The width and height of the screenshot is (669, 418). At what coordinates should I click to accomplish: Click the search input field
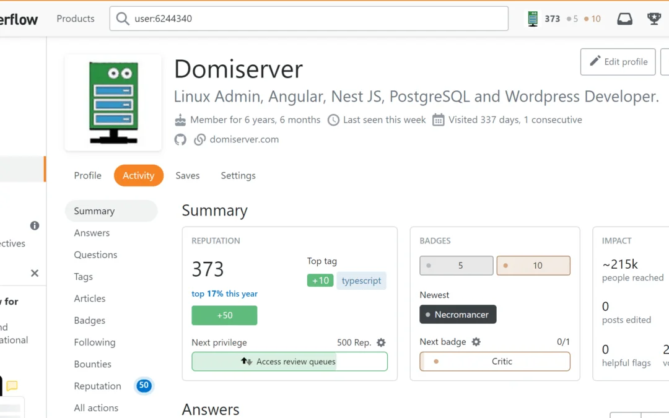[316, 19]
